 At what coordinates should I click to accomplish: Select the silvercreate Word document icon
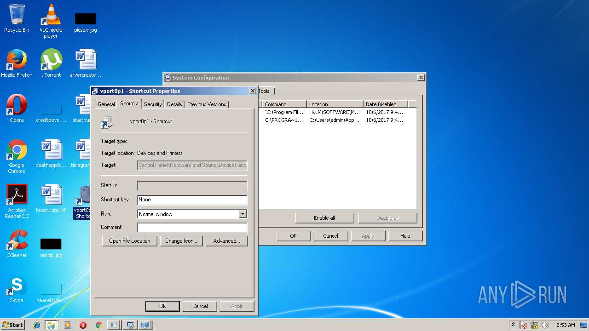86,63
